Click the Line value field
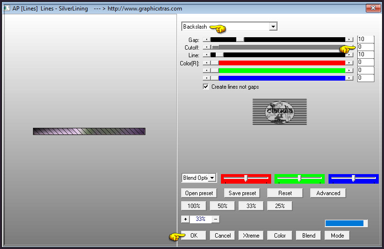This screenshot has height=249, width=384. click(366, 54)
